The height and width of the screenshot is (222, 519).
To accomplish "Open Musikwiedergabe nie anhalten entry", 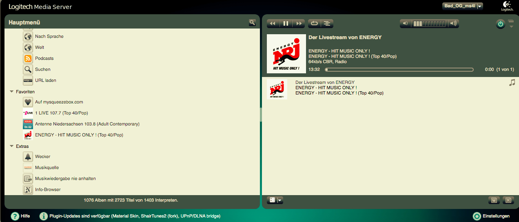I will [x=65, y=178].
